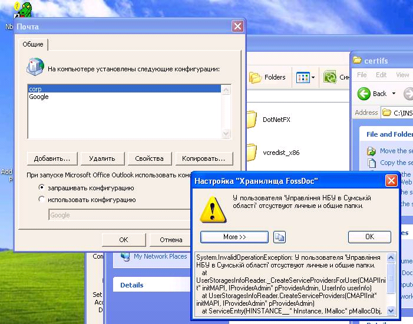Viewport: 413px width, 324px height.
Task: Click the Forward button in certifs window
Action: (408, 94)
